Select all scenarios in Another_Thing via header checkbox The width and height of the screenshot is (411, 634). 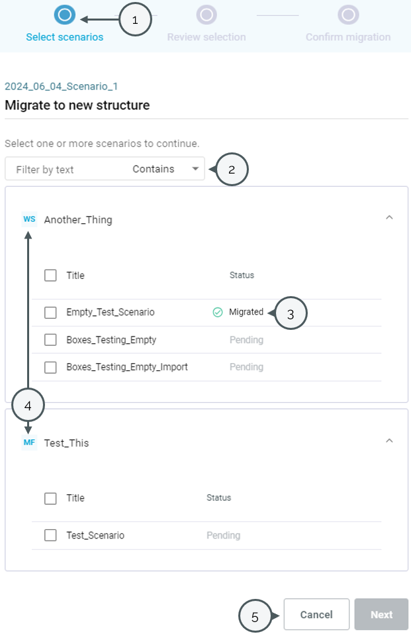[50, 275]
